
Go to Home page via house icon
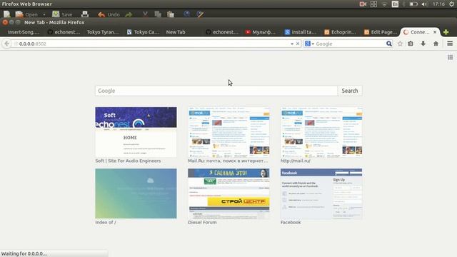click(436, 44)
